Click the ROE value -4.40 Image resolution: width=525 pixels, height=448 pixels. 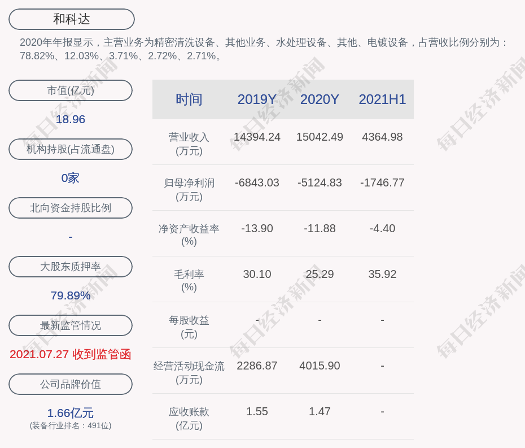click(x=382, y=229)
